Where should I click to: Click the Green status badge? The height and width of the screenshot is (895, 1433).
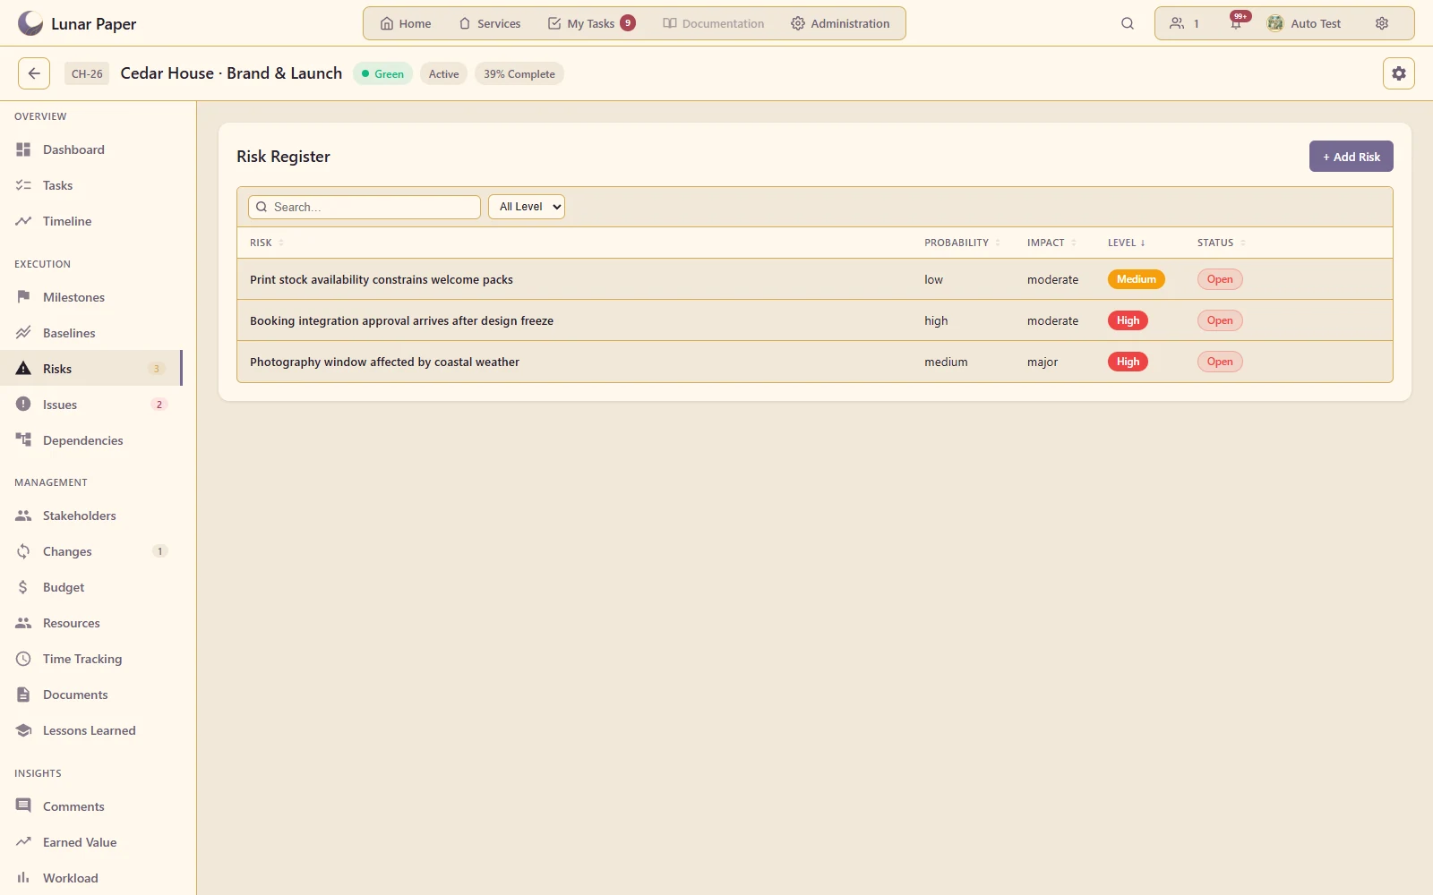pos(382,74)
